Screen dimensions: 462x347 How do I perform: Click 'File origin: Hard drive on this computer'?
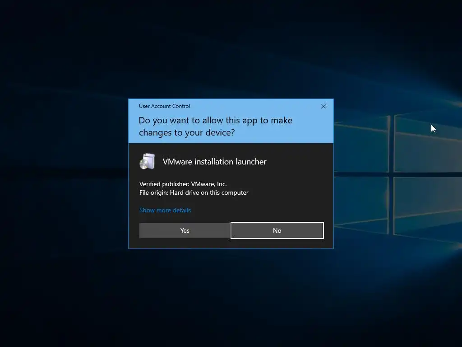194,192
